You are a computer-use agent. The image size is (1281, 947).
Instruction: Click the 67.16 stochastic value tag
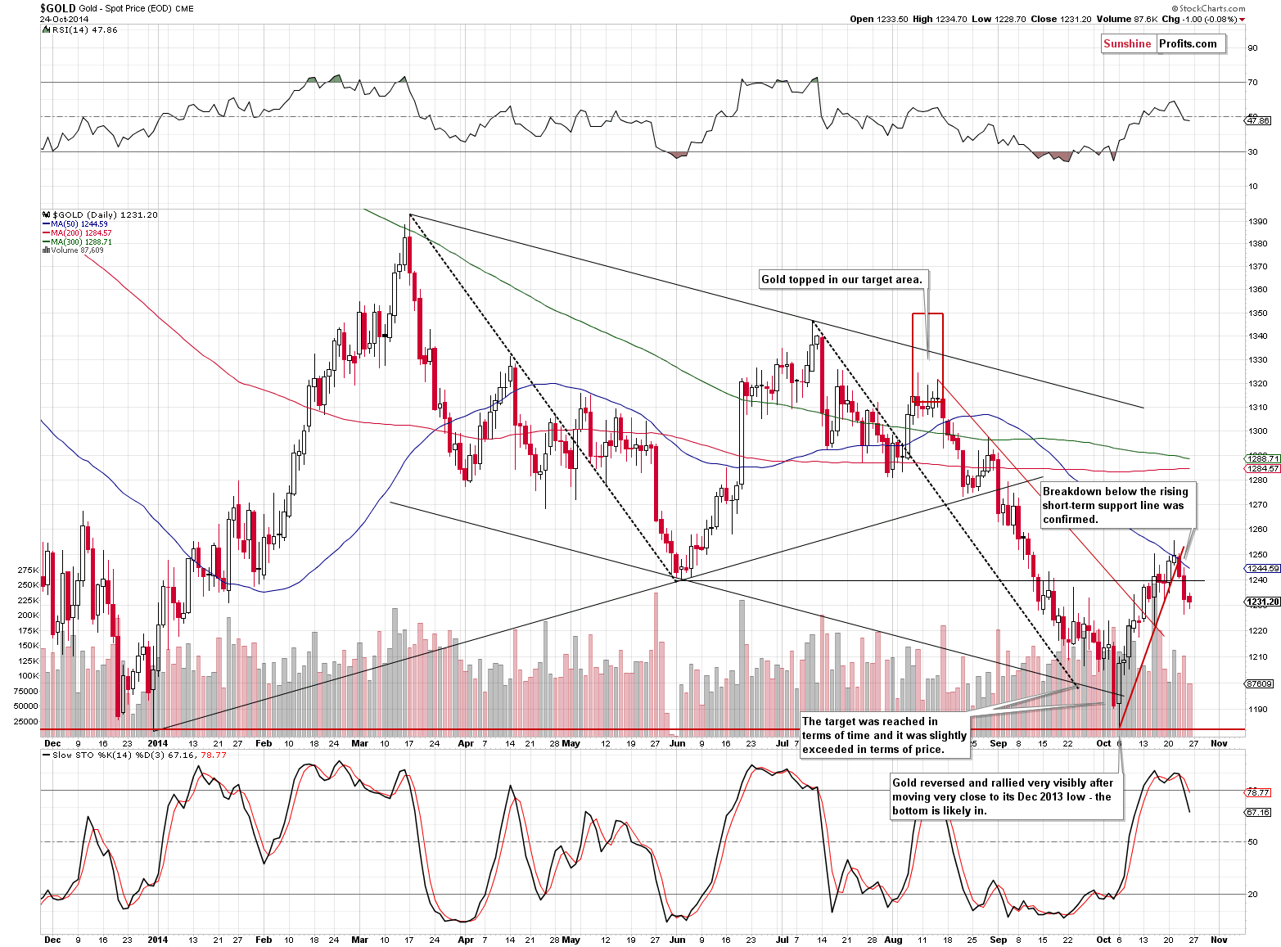tap(1258, 813)
